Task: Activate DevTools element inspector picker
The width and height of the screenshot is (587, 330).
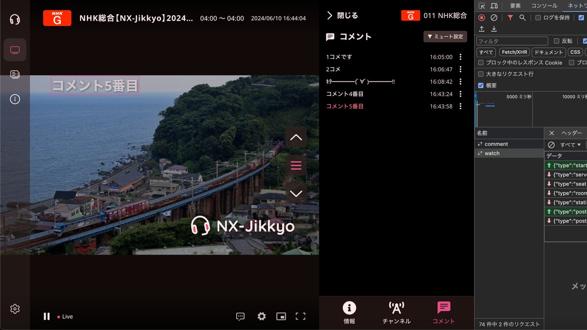Action: pyautogui.click(x=482, y=6)
